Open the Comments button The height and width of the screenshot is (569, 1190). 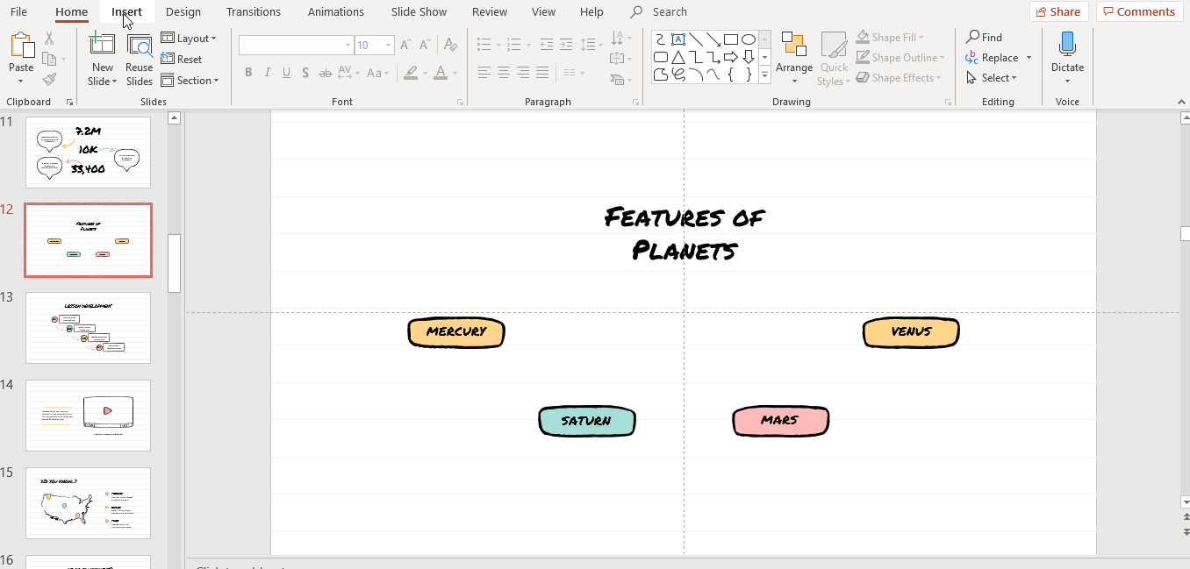pyautogui.click(x=1139, y=12)
